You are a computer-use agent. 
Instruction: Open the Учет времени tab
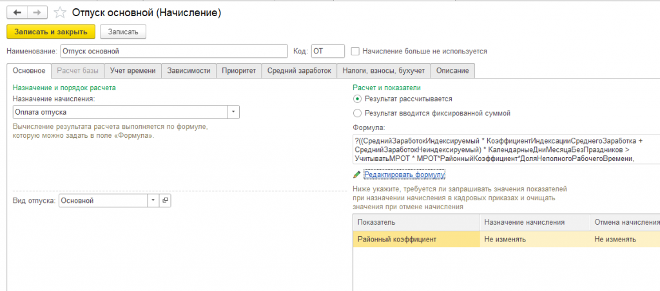(x=133, y=71)
